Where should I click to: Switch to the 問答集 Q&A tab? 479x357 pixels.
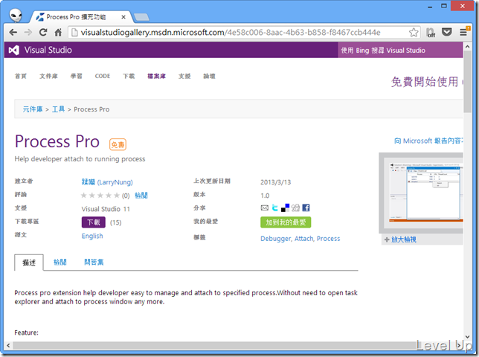click(x=94, y=262)
